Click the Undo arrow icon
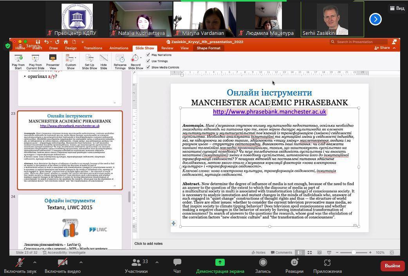The width and height of the screenshot is (408, 276). tap(46, 41)
